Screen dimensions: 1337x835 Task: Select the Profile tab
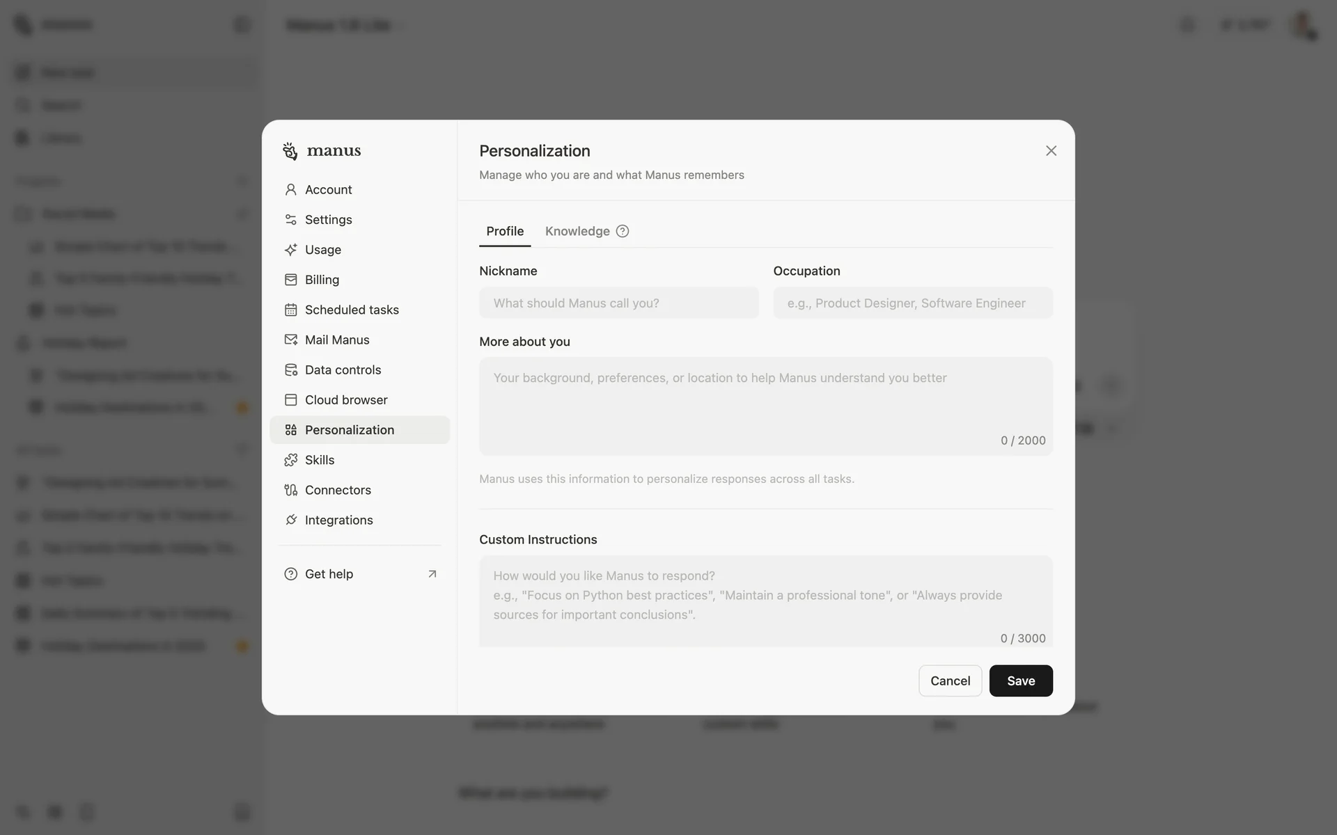[505, 231]
